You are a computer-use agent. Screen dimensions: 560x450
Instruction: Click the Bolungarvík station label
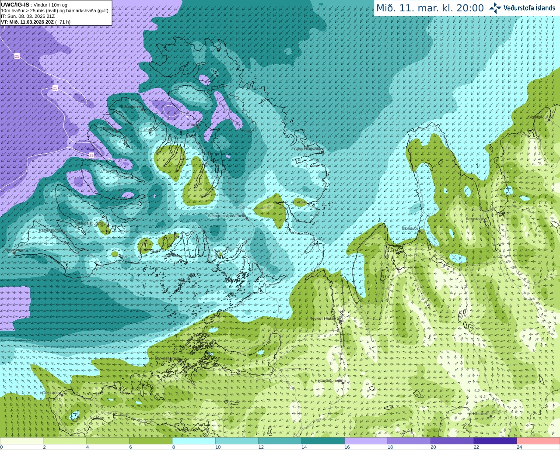(131, 107)
